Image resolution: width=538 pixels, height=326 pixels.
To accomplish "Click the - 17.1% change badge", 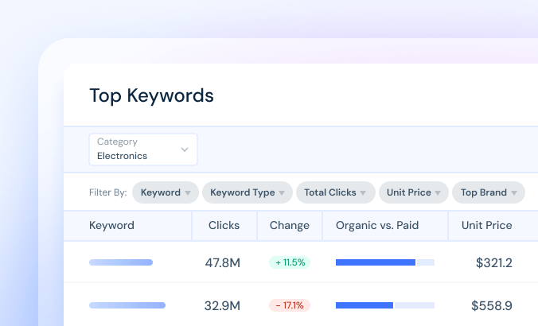I will click(290, 305).
